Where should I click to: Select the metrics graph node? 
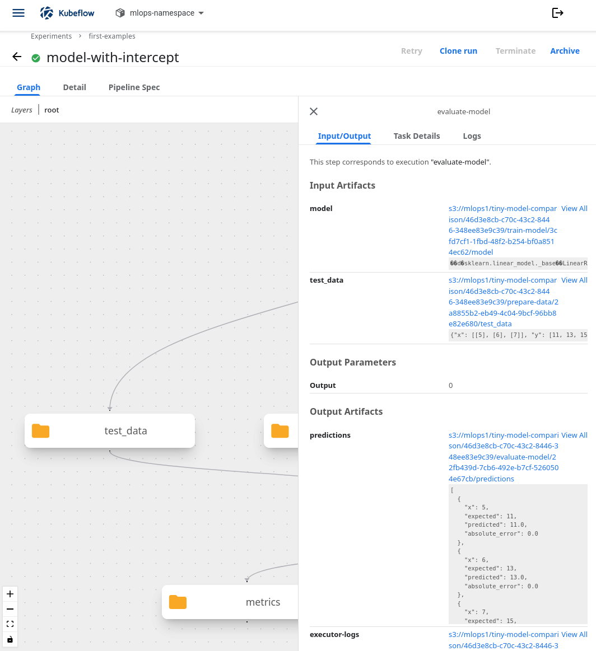[x=230, y=602]
